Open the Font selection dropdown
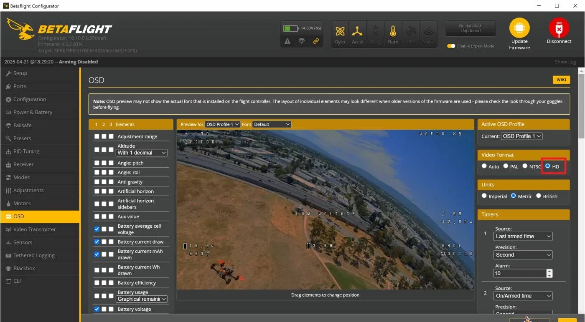585x322 pixels. pos(272,124)
